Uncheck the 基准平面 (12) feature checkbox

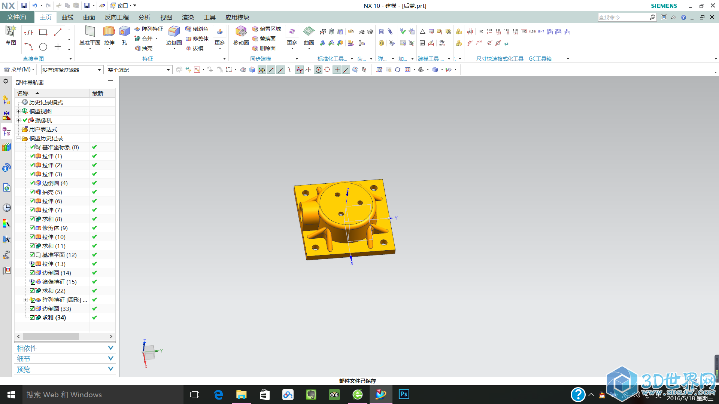32,255
